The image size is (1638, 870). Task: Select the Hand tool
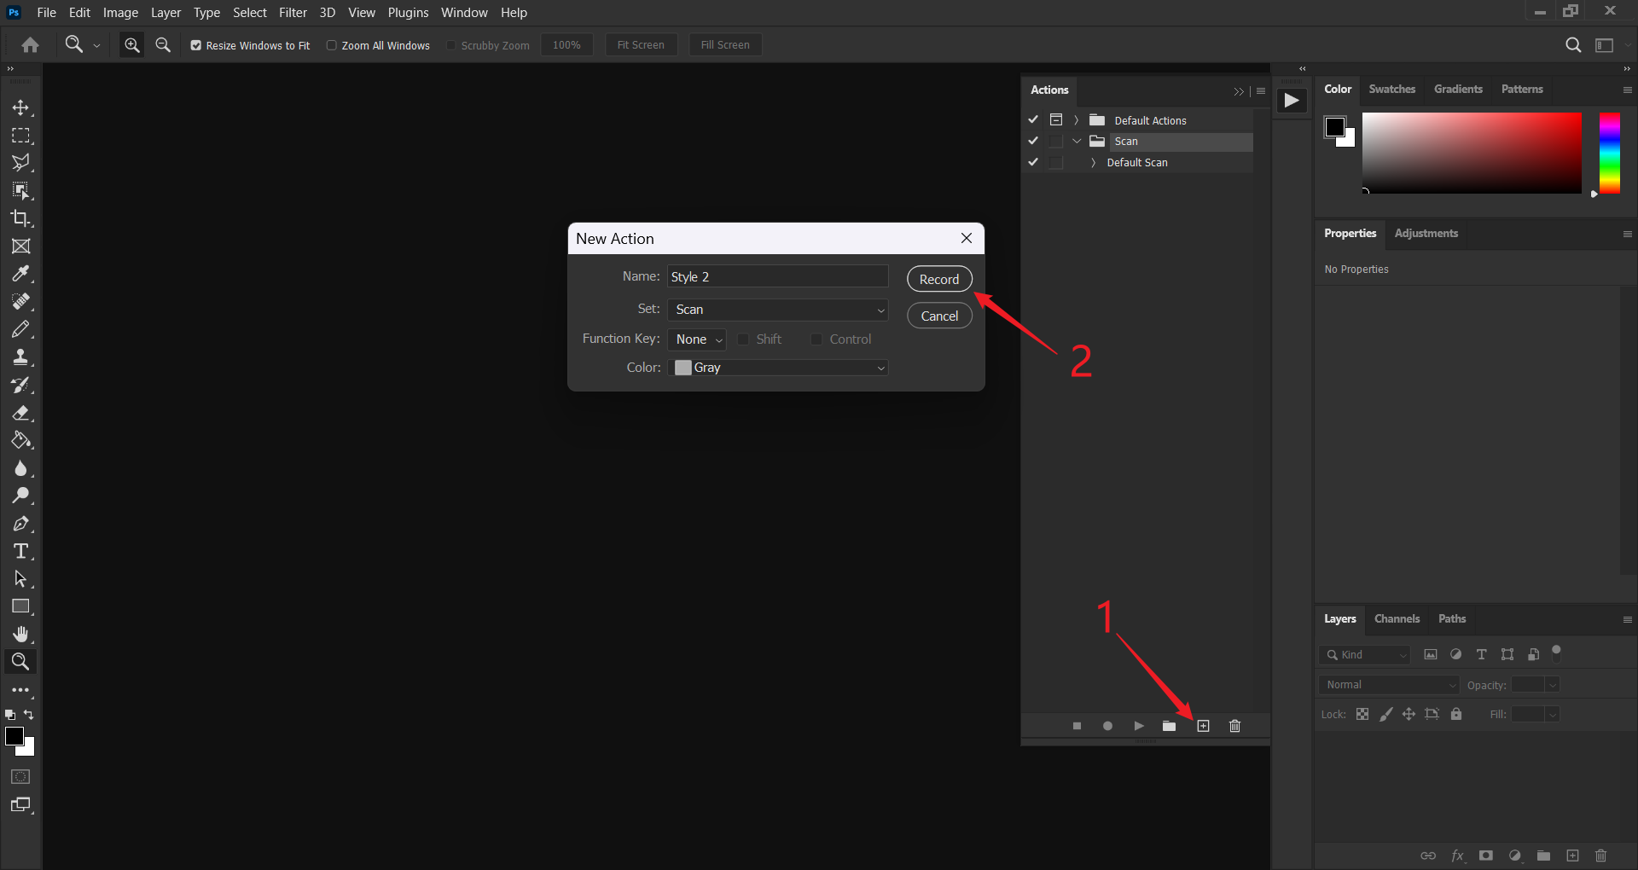click(20, 634)
